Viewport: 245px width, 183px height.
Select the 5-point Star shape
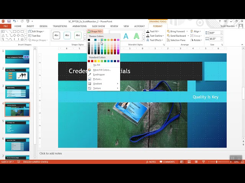(x=22, y=39)
